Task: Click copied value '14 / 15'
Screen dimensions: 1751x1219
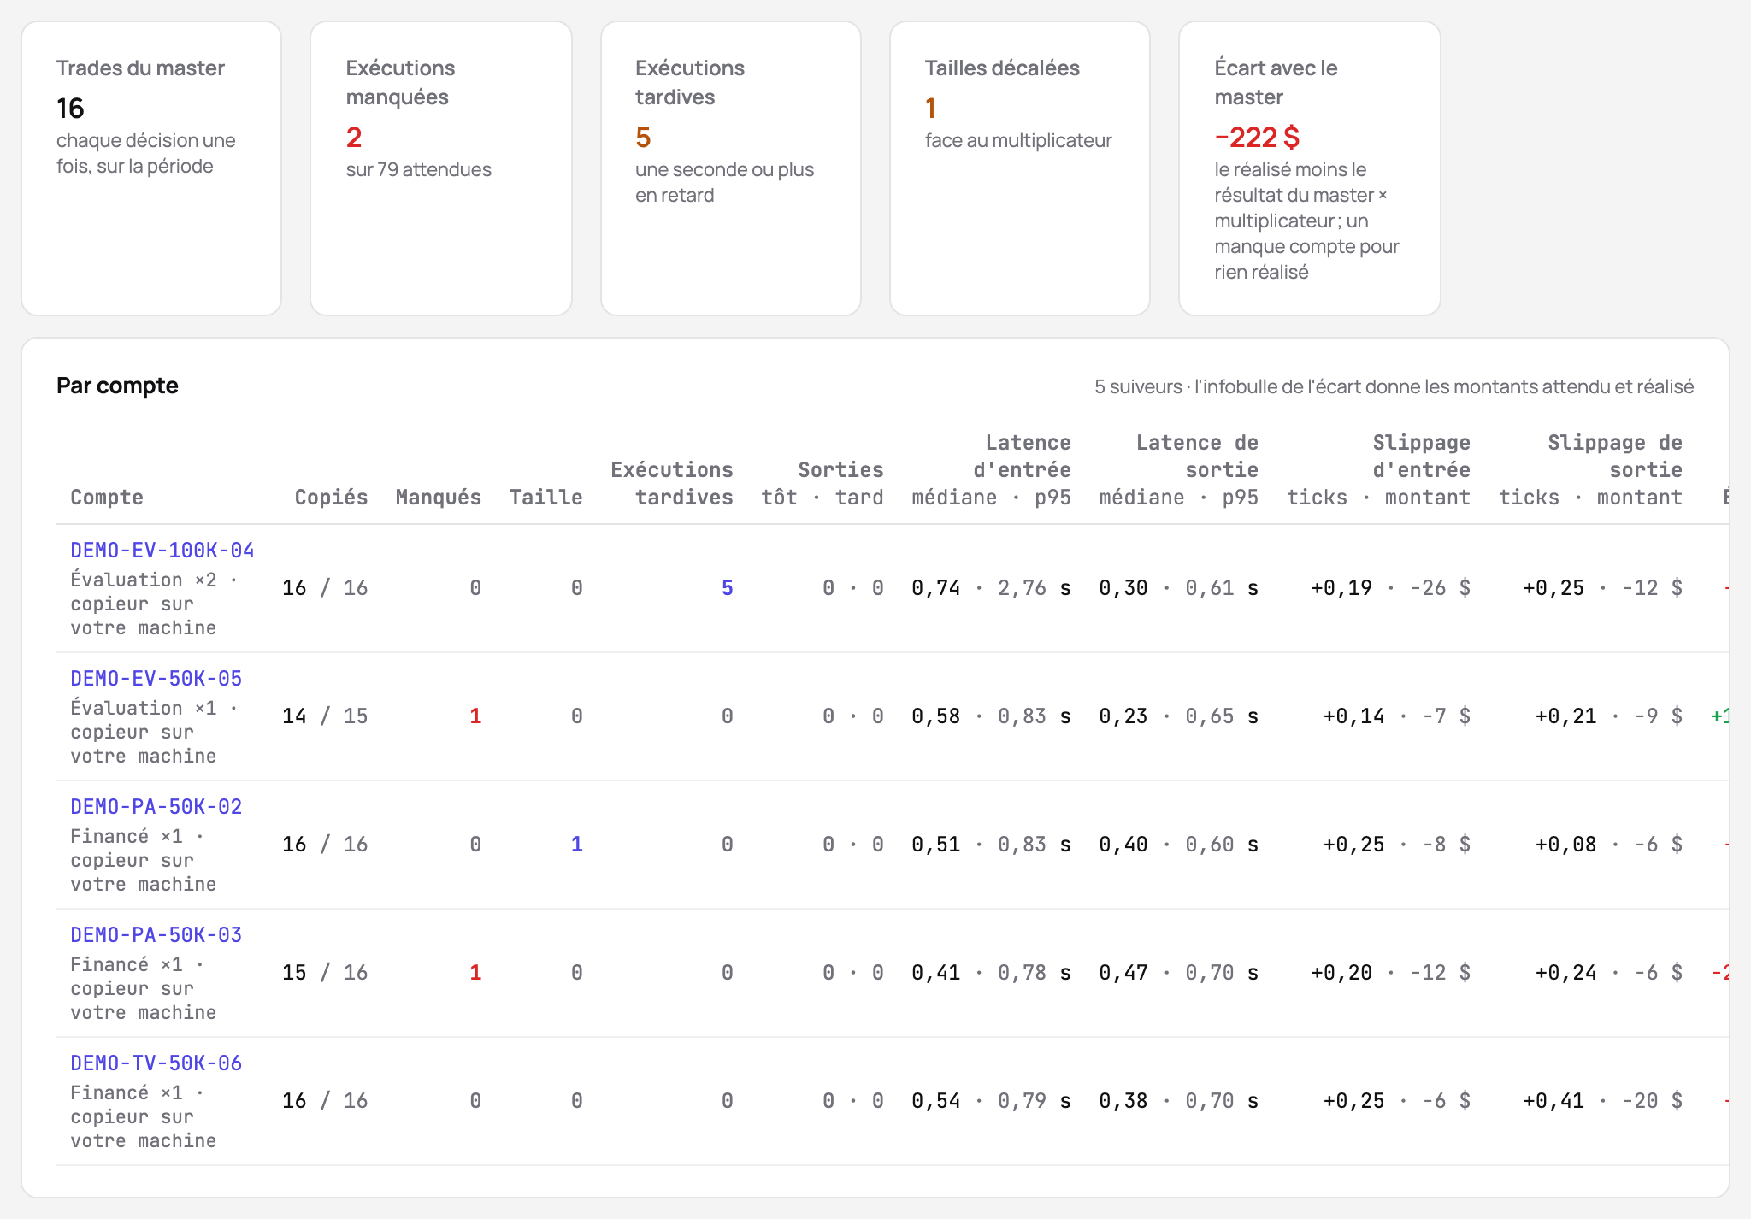Action: pyautogui.click(x=325, y=716)
